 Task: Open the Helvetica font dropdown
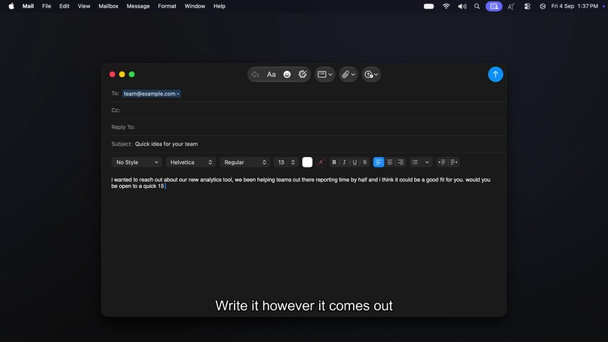tap(191, 162)
